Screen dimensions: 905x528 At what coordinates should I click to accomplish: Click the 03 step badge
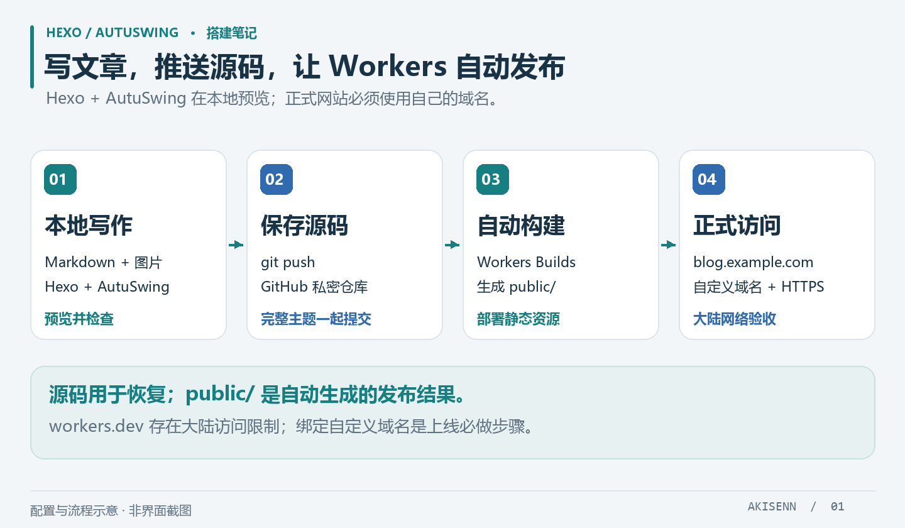492,179
